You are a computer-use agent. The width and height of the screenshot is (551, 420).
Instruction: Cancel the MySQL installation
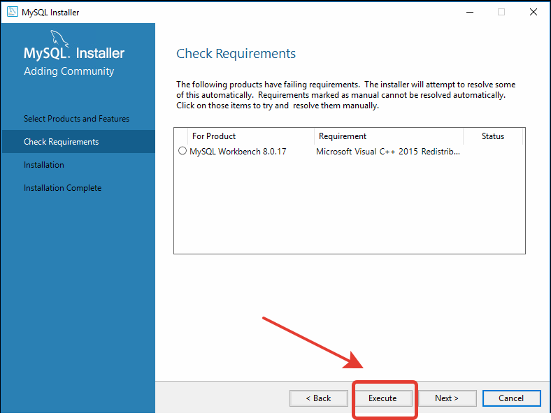click(511, 398)
